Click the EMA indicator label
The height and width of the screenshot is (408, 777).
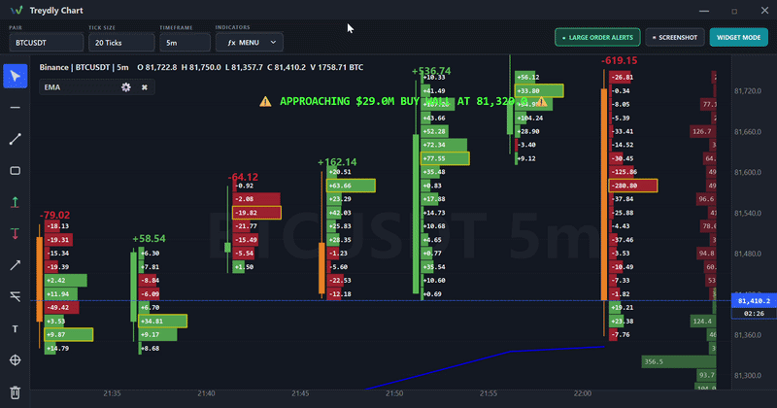[x=52, y=87]
